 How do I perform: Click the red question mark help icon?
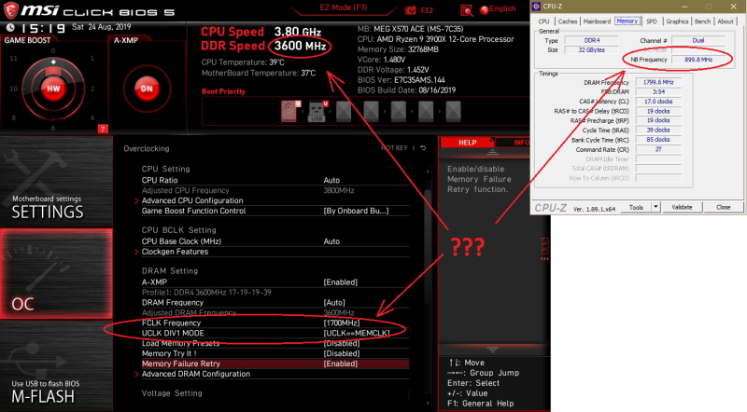coord(103,129)
